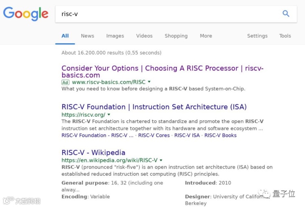
Task: Click the Ad label badge
Action: (65, 82)
